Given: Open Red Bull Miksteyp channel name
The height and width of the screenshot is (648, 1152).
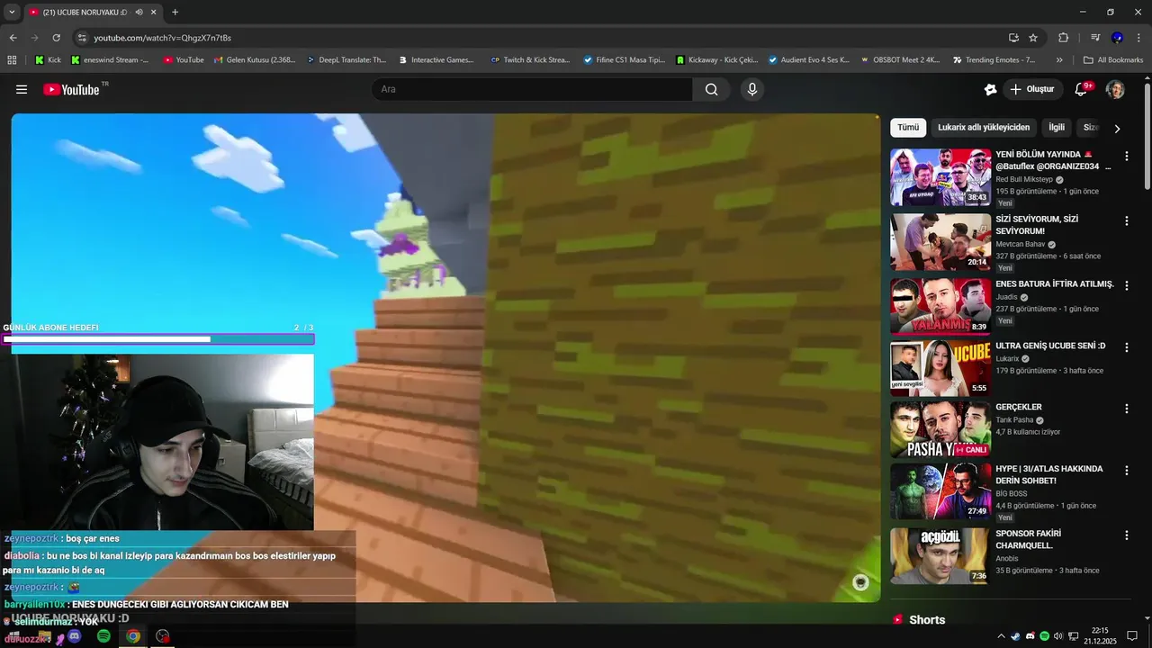Looking at the screenshot, I should [x=1024, y=179].
